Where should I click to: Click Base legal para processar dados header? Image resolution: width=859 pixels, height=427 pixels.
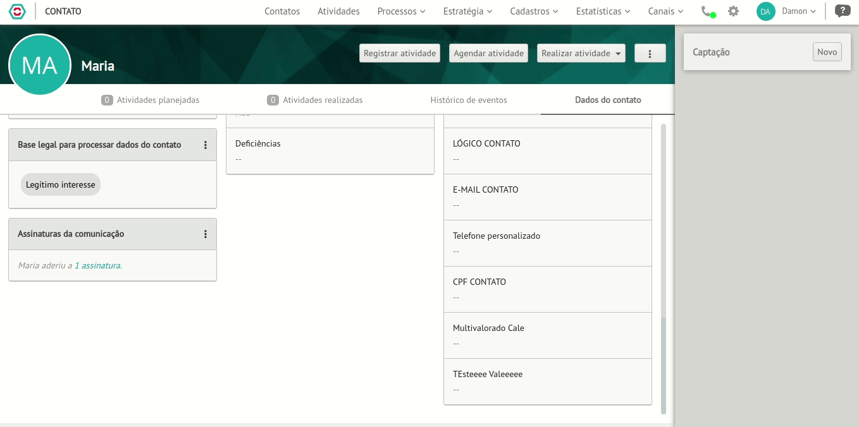[x=99, y=145]
